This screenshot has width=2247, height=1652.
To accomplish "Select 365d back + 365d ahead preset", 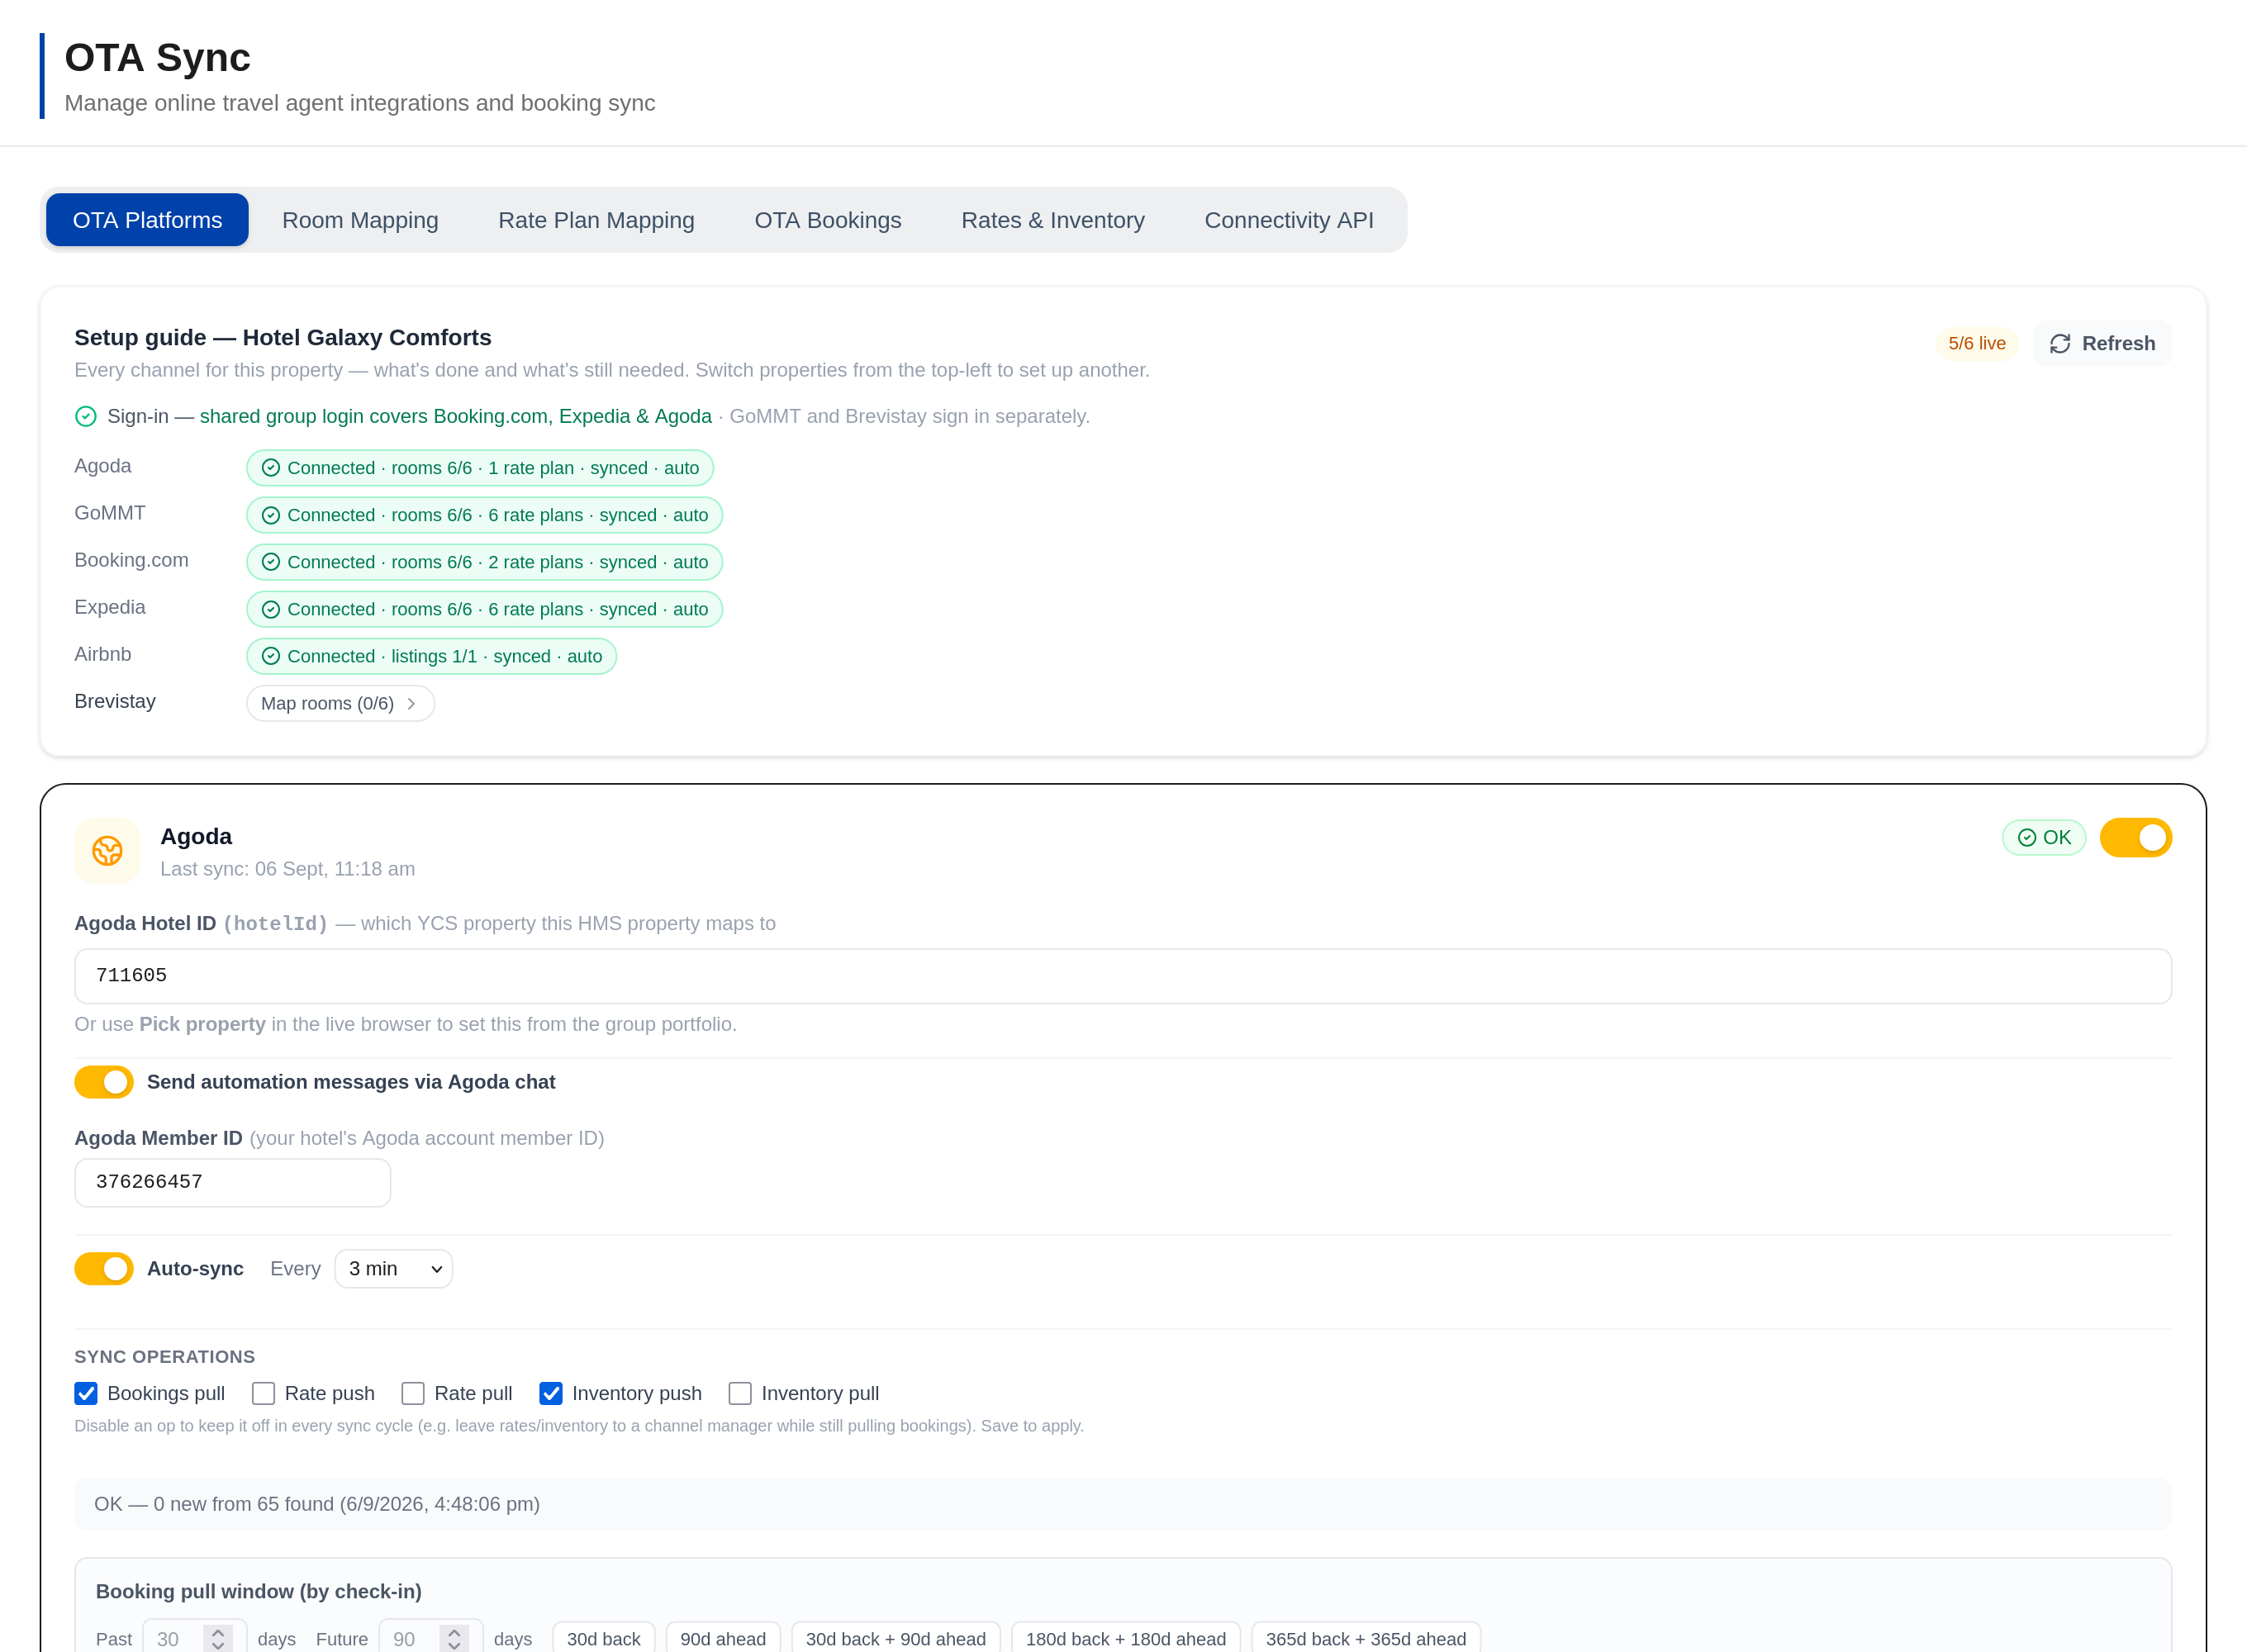I will pos(1366,1638).
